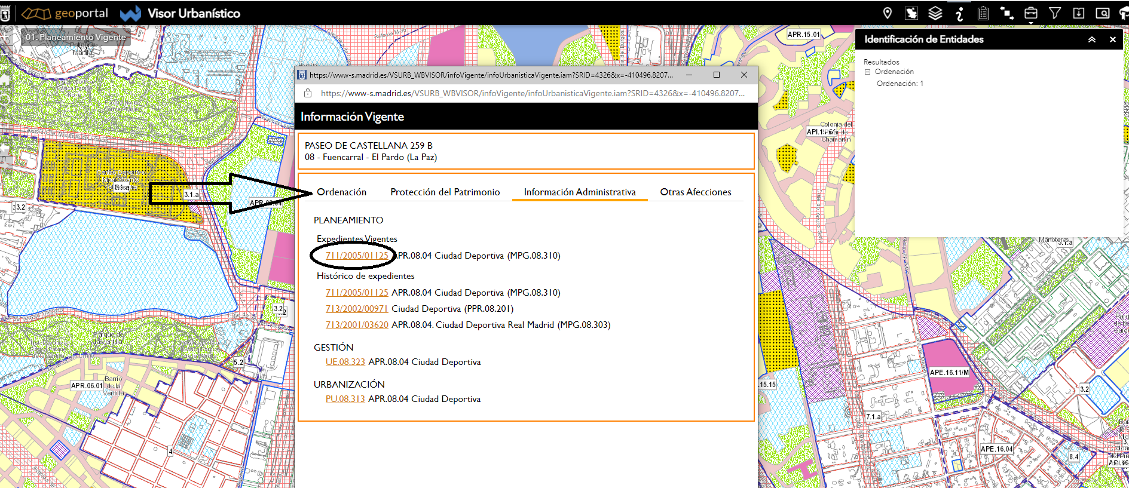The width and height of the screenshot is (1129, 488).
Task: Open the layers stack tool
Action: pos(935,13)
